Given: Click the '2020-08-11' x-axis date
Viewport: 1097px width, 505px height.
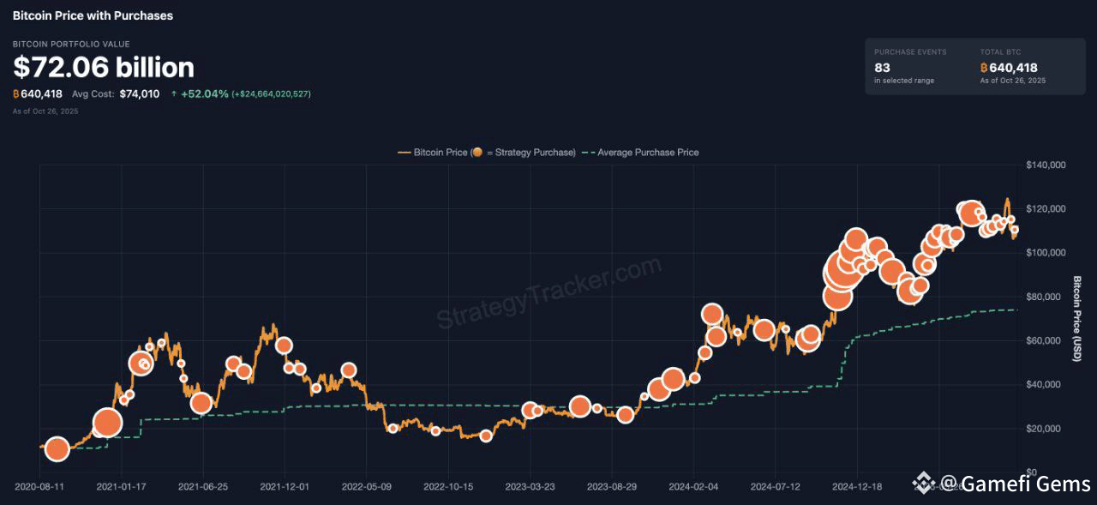Looking at the screenshot, I should pos(39,486).
